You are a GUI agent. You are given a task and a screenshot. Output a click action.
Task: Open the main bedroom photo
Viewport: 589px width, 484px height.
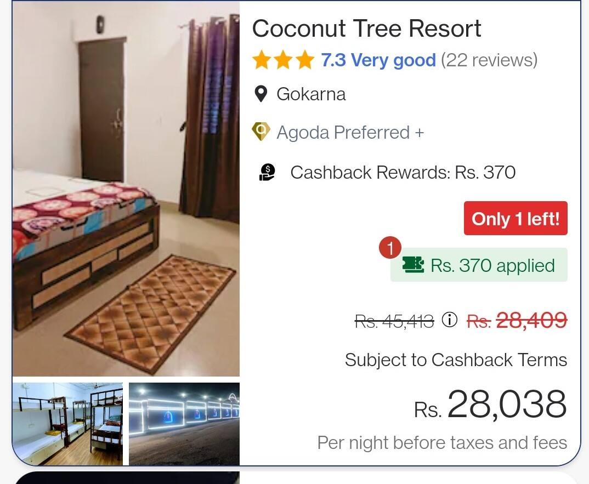(126, 189)
